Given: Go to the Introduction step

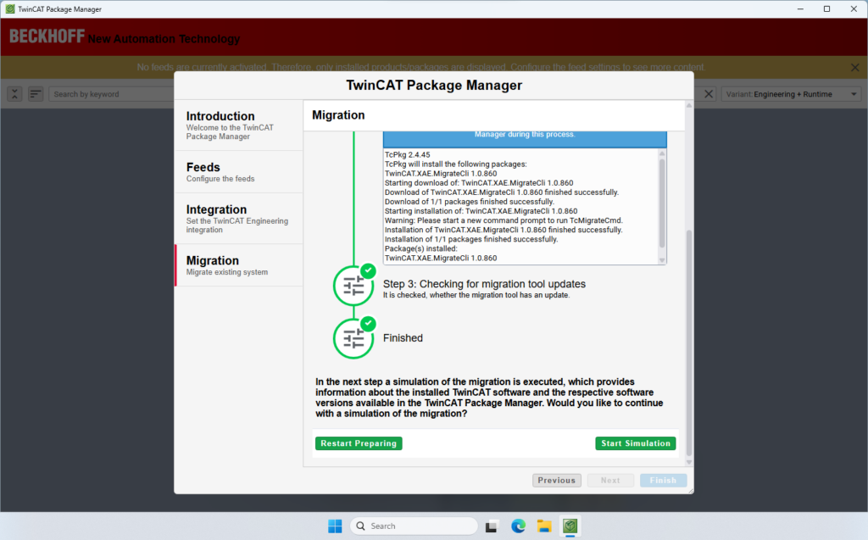Looking at the screenshot, I should (x=238, y=125).
